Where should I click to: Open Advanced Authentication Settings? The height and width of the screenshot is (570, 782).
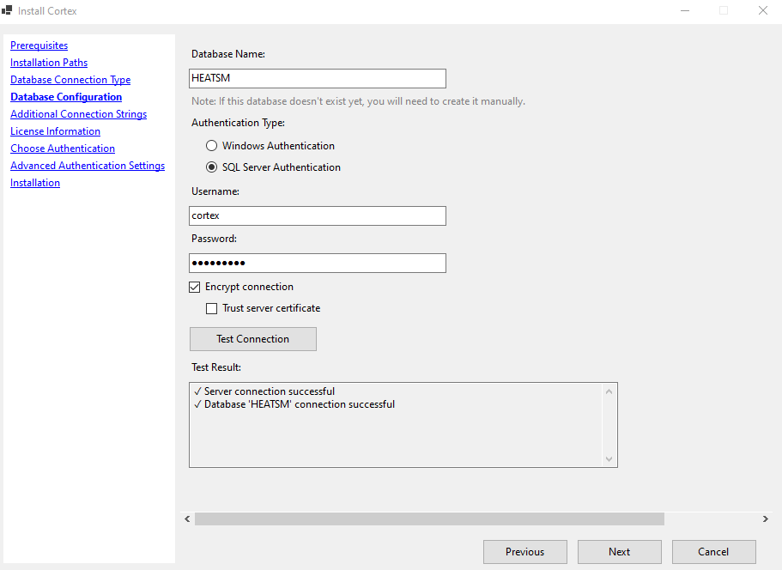pyautogui.click(x=87, y=165)
